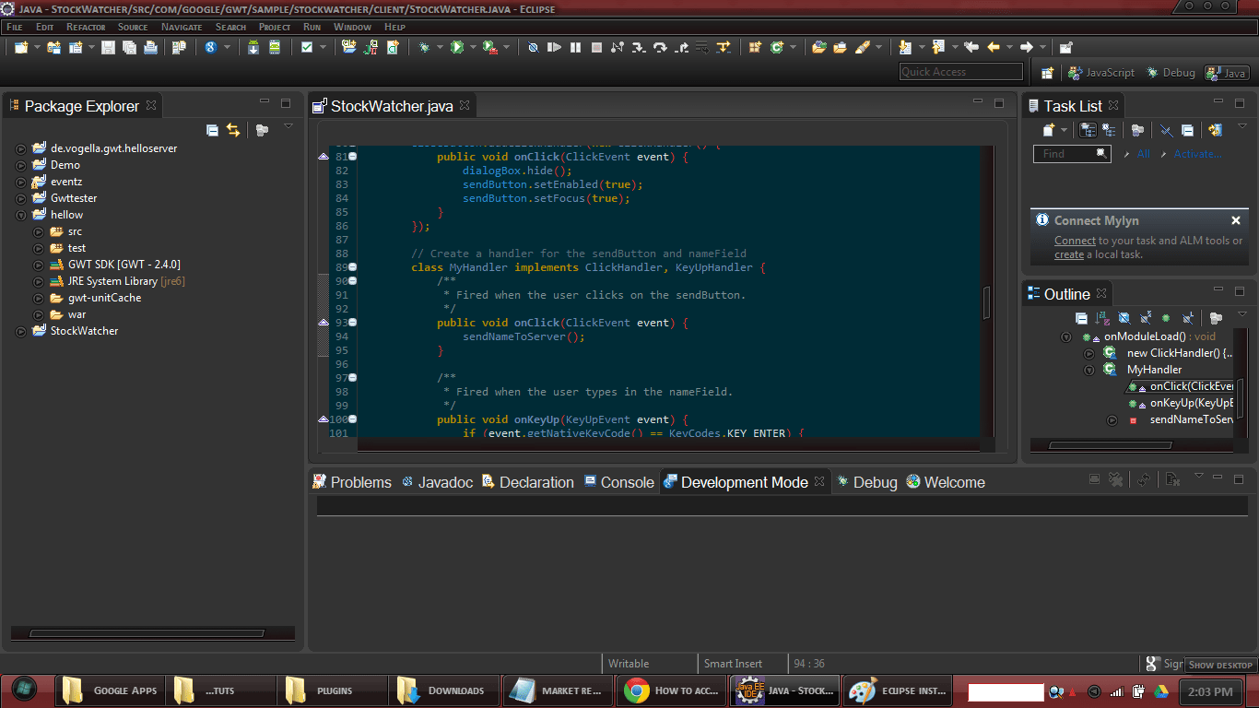
Task: Expand the eventz project node
Action: point(21,182)
